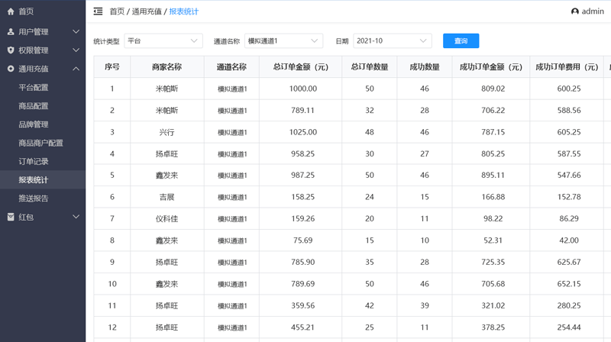The width and height of the screenshot is (611, 342).
Task: Expand the 用户管理 menu chevron
Action: [76, 32]
